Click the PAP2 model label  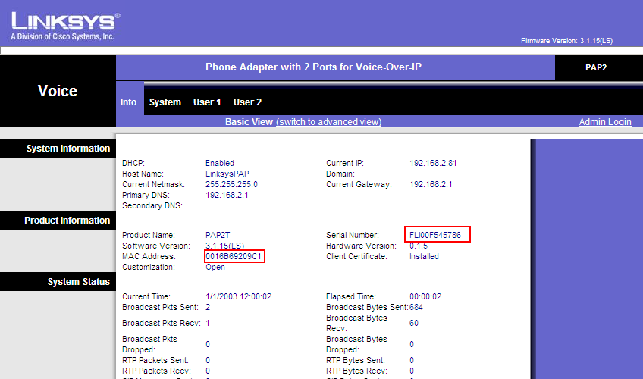pos(596,67)
